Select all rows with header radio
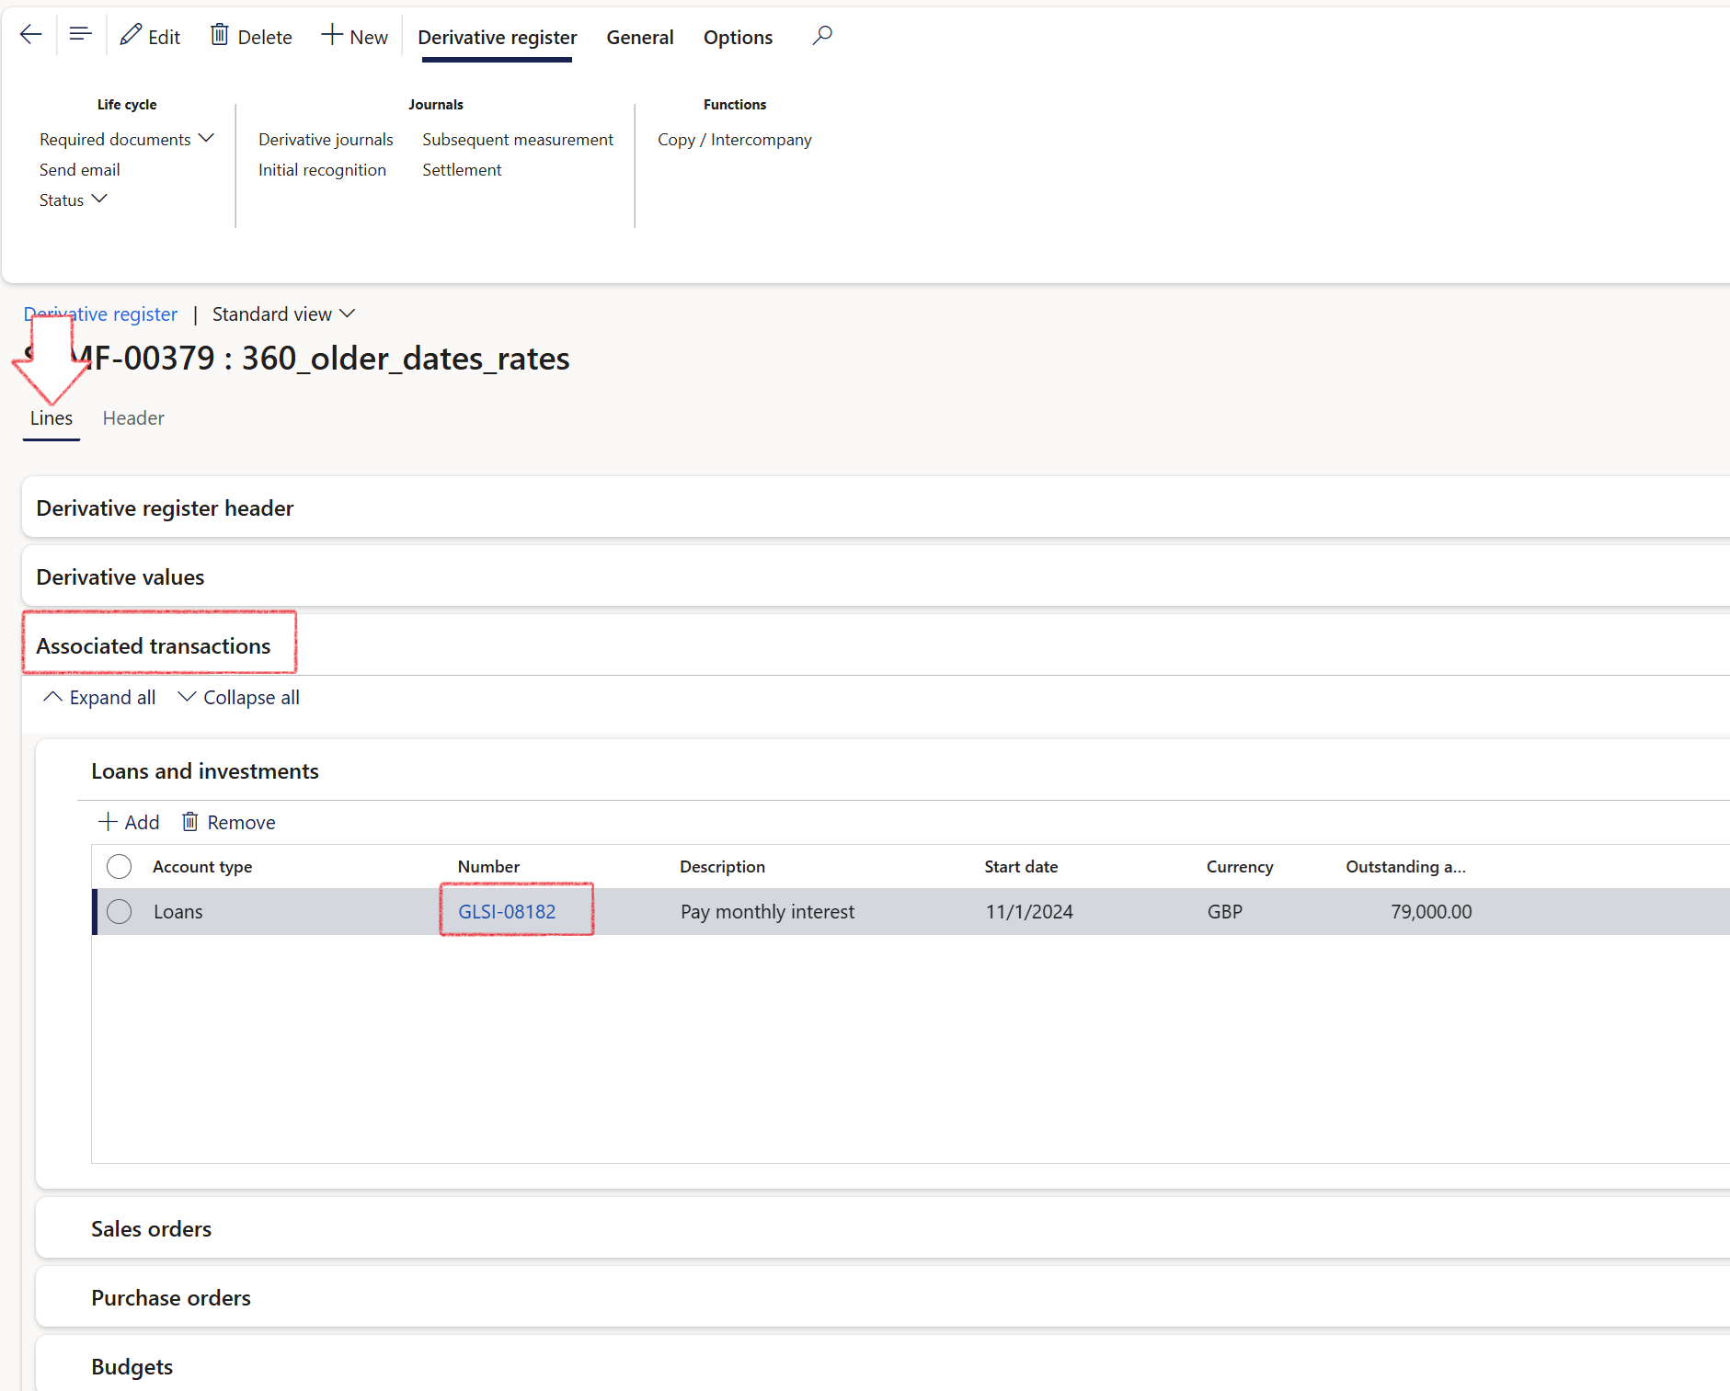The width and height of the screenshot is (1730, 1391). [120, 866]
